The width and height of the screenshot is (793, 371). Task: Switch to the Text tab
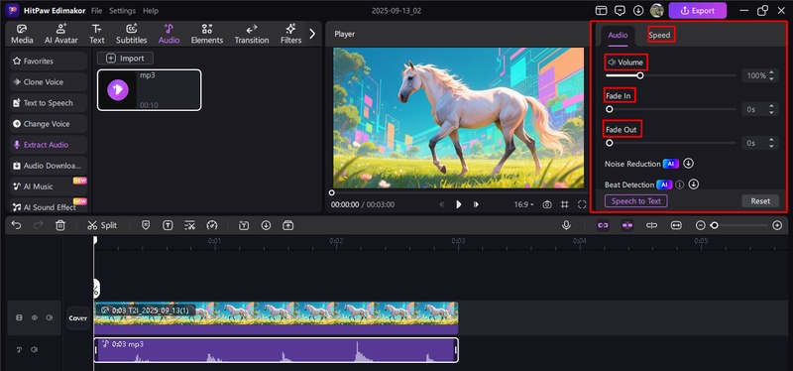96,34
